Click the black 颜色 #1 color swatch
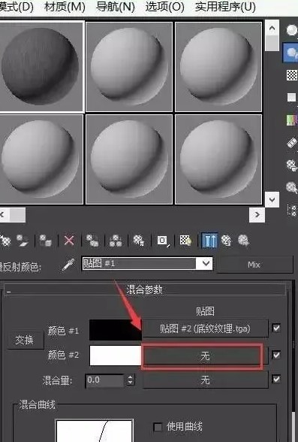This screenshot has height=442, width=298. coord(116,329)
